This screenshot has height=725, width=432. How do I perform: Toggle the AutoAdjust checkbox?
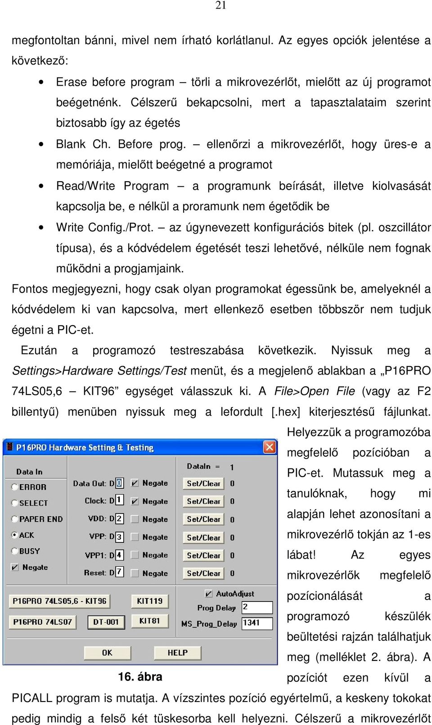coord(208,593)
